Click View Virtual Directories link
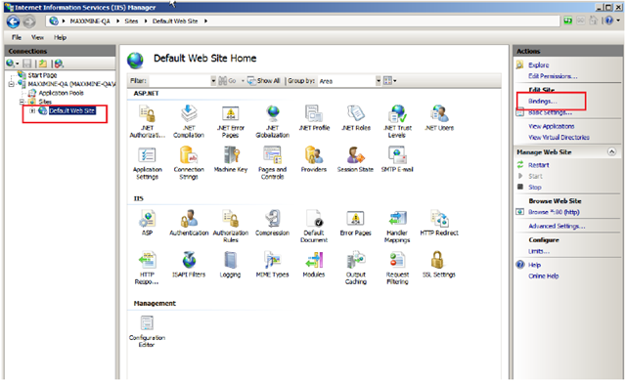The height and width of the screenshot is (381, 626). 559,138
